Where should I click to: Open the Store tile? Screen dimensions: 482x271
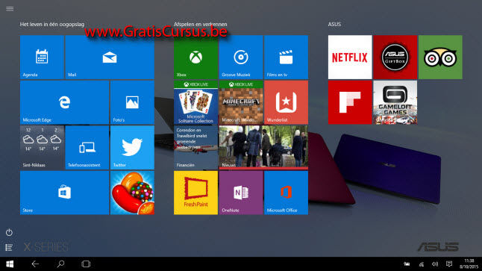click(x=65, y=193)
